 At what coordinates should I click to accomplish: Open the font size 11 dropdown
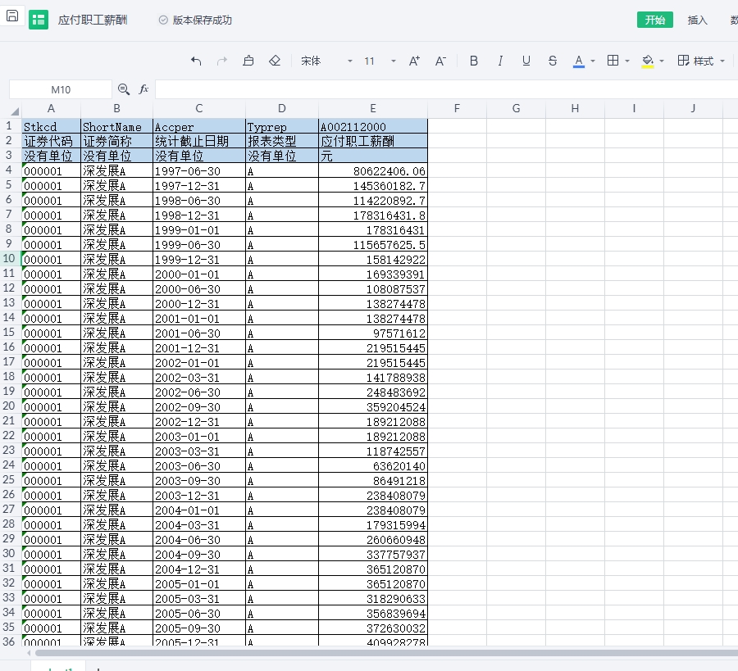380,61
